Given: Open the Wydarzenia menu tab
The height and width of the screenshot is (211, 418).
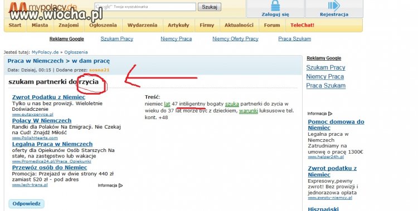Looking at the screenshot, I should pyautogui.click(x=142, y=25).
